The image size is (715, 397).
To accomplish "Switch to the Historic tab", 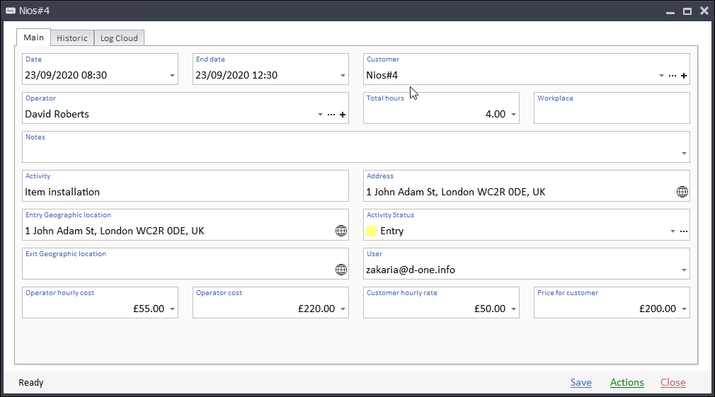I will tap(72, 38).
